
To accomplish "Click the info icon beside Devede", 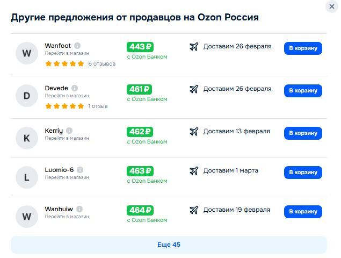I will point(75,88).
